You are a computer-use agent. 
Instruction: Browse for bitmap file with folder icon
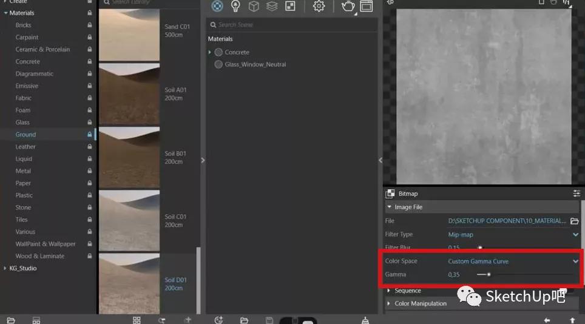(574, 221)
